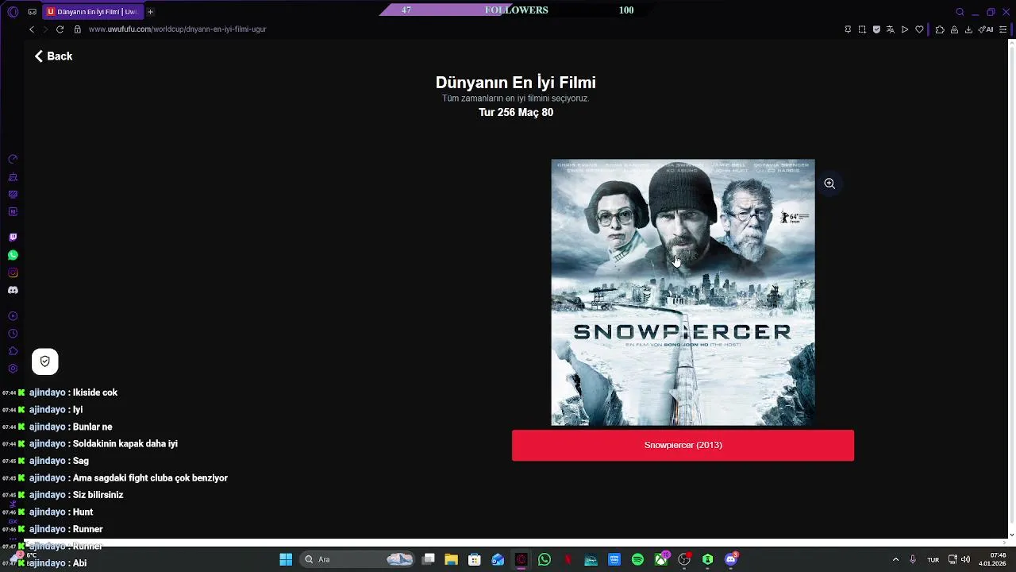Go back with the browser back arrow
This screenshot has height=572, width=1016.
[32, 29]
